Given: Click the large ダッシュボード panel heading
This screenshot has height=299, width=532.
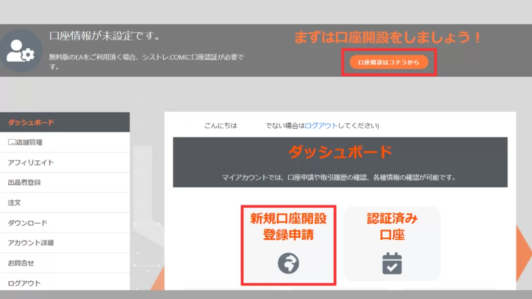Looking at the screenshot, I should pyautogui.click(x=340, y=152).
